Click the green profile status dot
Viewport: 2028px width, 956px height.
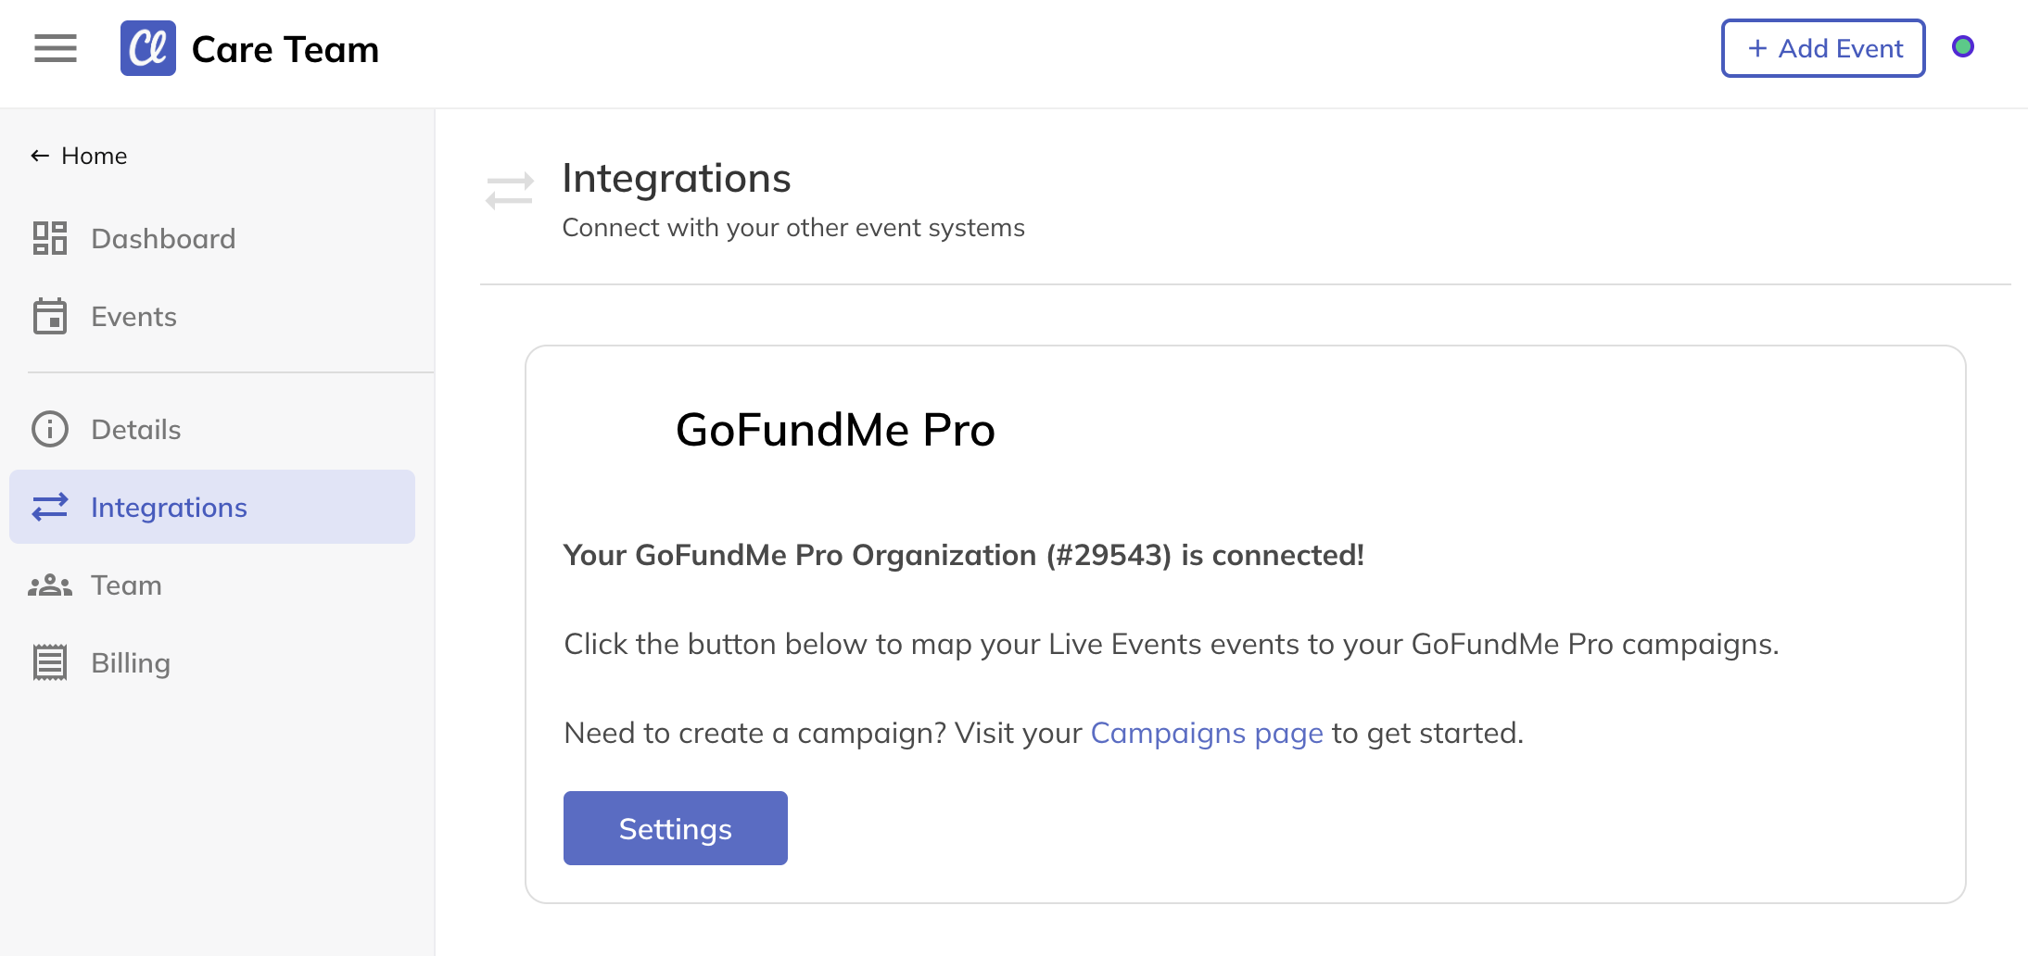1963,46
